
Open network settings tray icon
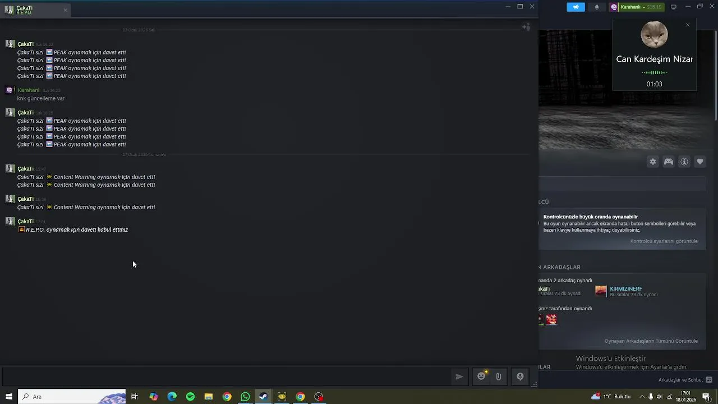(669, 397)
